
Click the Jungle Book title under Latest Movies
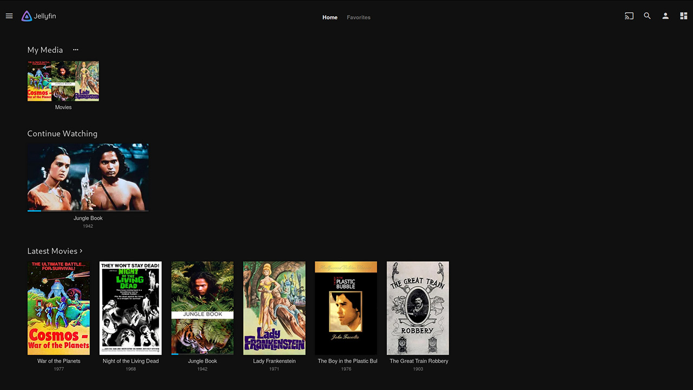point(202,361)
